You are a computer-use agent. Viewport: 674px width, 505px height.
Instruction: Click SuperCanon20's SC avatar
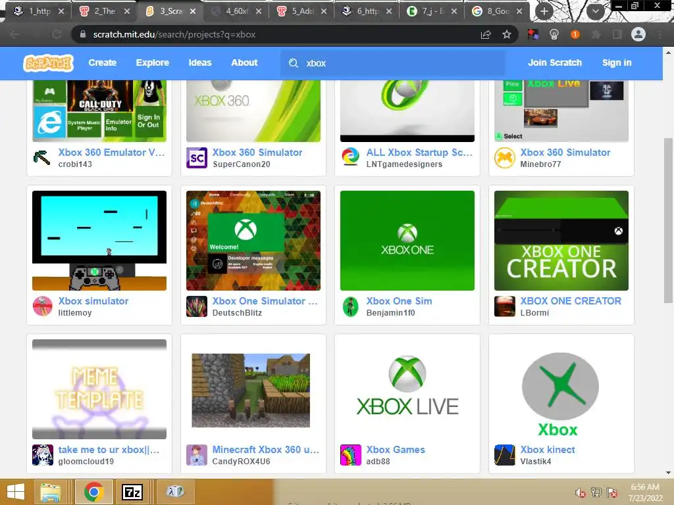197,158
